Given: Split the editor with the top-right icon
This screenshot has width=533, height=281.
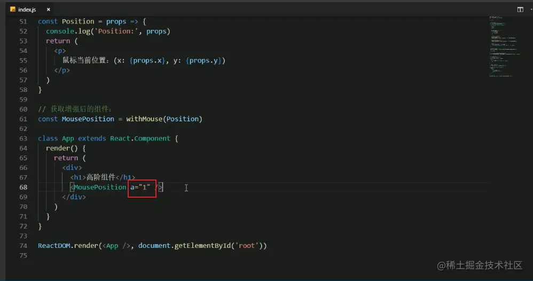Looking at the screenshot, I should click(520, 10).
